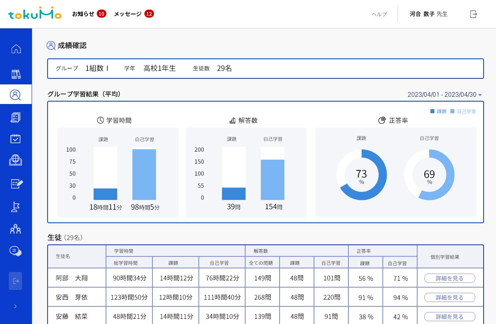Click the top-right logout icon
The image size is (496, 324).
(x=474, y=14)
